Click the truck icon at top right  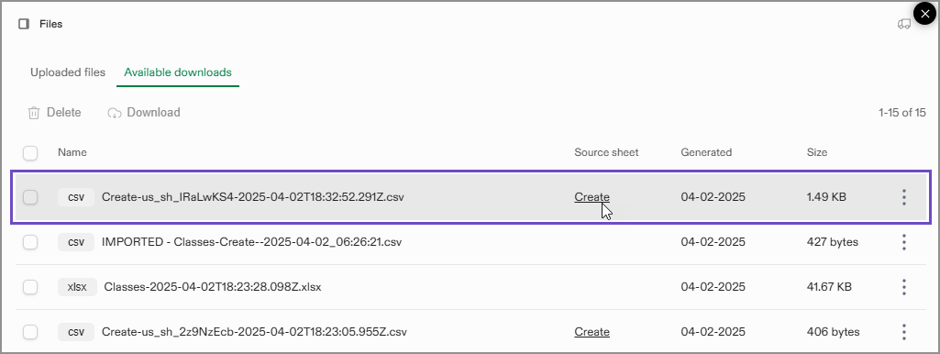903,24
